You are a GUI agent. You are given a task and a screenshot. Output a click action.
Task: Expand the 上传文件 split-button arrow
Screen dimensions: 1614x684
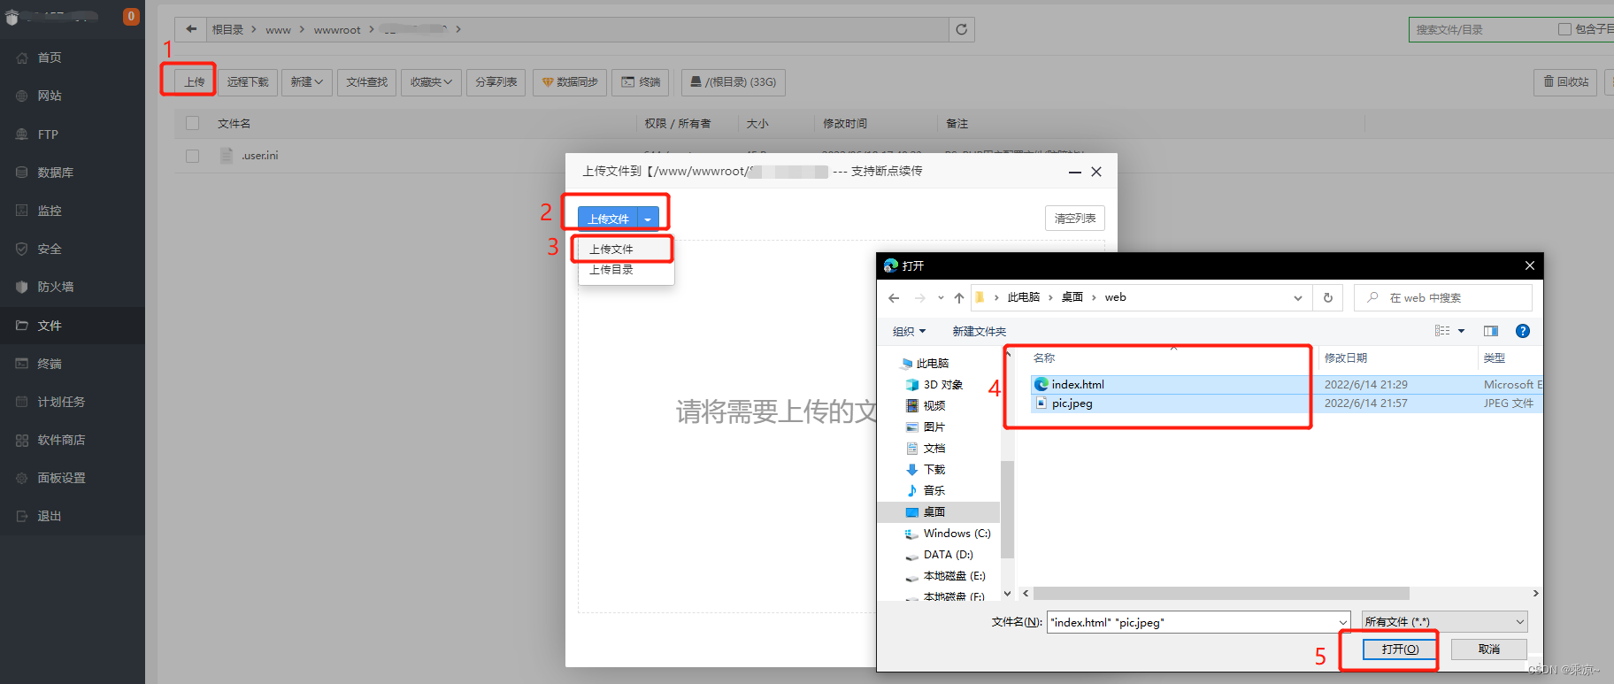pyautogui.click(x=649, y=219)
